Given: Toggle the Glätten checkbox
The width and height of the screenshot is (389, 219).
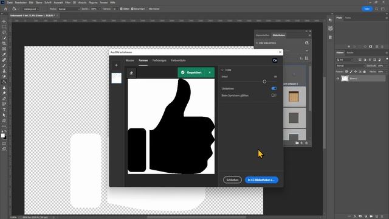Looking at the screenshot, I should point(122,9).
